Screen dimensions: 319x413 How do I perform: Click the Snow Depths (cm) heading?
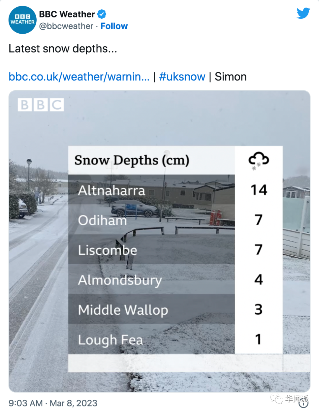point(132,160)
